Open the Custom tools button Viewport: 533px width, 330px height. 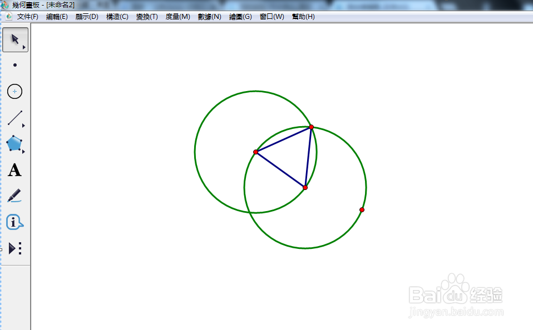(x=15, y=248)
